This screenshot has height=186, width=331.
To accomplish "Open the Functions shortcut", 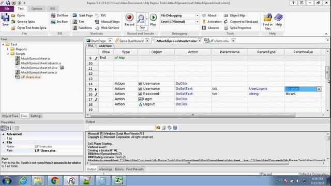I will [x=82, y=27].
